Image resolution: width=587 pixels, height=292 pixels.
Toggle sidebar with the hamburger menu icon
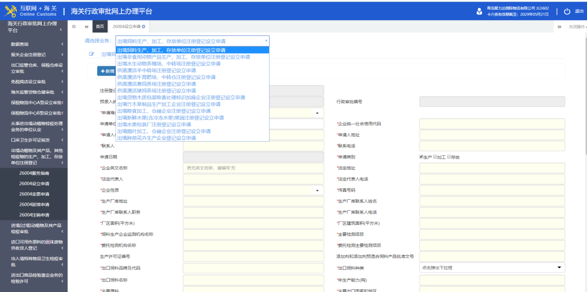tap(74, 27)
